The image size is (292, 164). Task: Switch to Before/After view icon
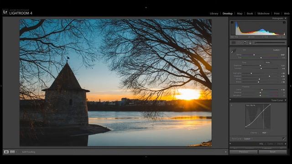coord(12,152)
